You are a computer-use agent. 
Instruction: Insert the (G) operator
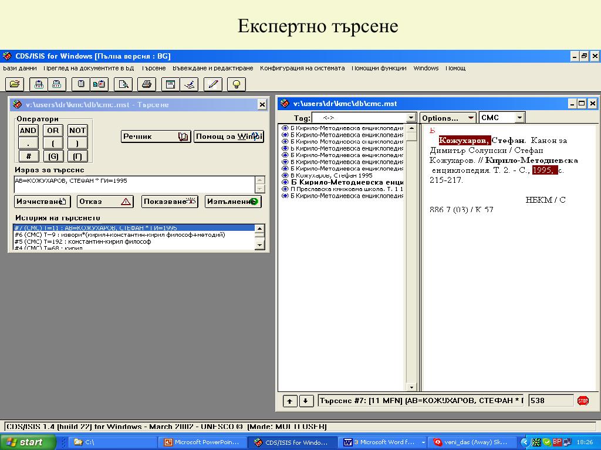53,156
